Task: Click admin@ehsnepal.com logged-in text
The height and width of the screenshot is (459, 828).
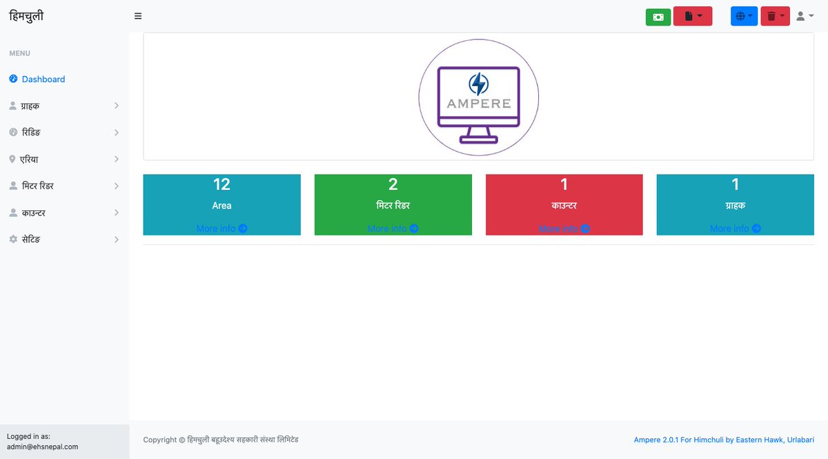Action: point(42,447)
